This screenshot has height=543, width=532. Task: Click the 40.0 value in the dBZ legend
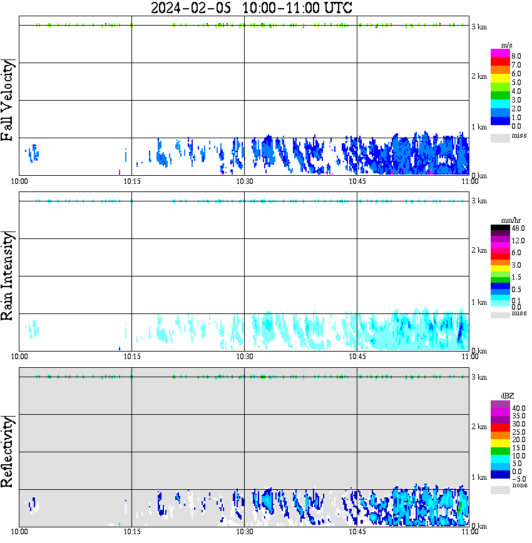click(519, 409)
